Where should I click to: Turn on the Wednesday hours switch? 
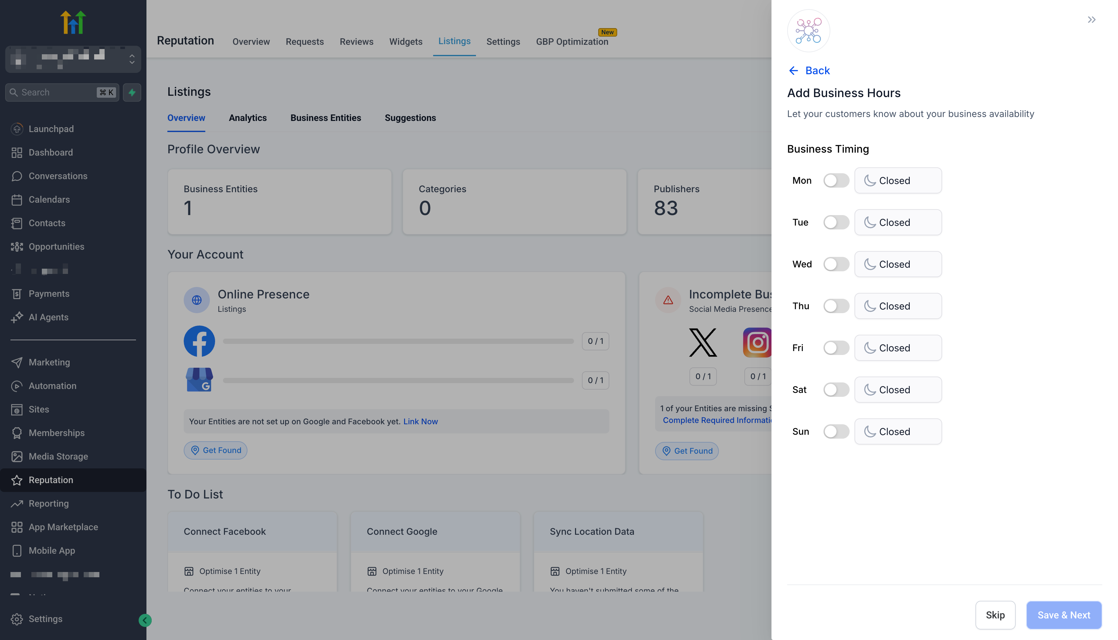836,264
